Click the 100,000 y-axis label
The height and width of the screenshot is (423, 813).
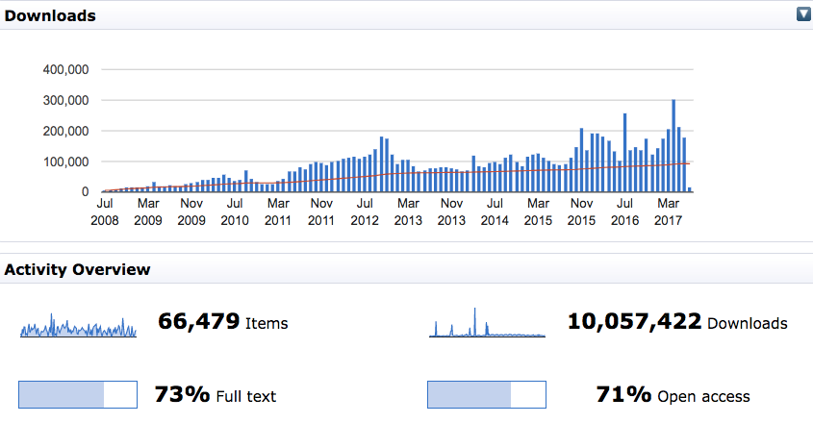(x=66, y=162)
